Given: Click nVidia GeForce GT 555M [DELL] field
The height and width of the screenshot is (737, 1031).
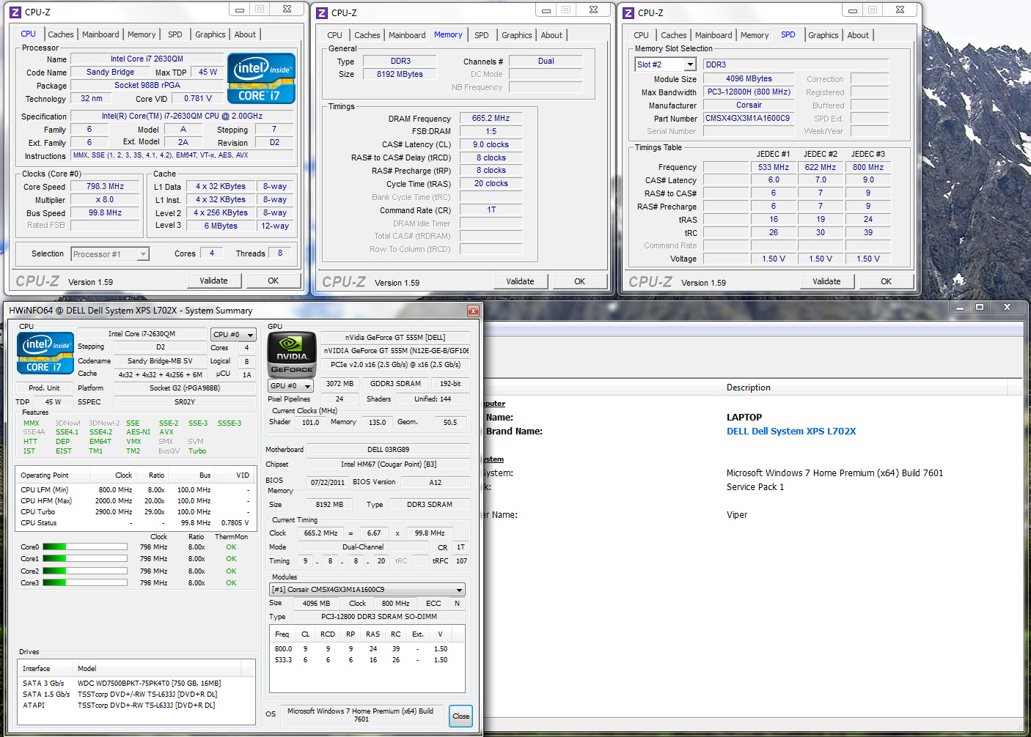Looking at the screenshot, I should coord(395,338).
